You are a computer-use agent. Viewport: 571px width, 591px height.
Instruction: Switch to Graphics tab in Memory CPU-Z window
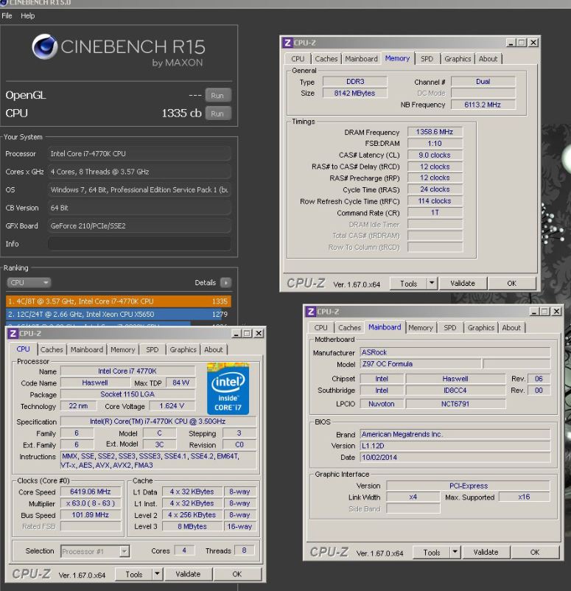[458, 59]
